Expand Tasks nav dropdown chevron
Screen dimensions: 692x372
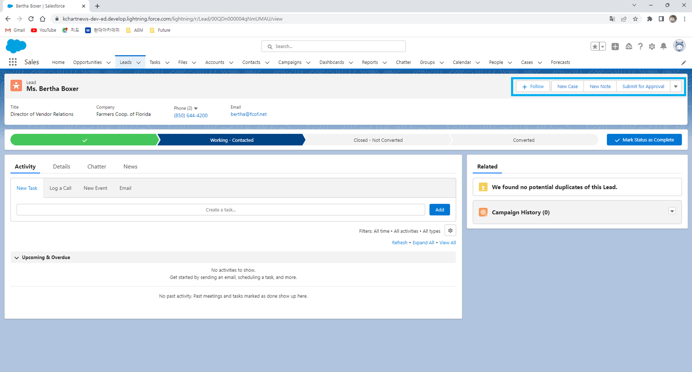click(167, 63)
